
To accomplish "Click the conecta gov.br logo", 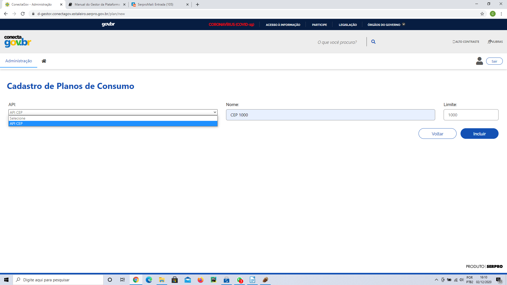I will tap(17, 41).
